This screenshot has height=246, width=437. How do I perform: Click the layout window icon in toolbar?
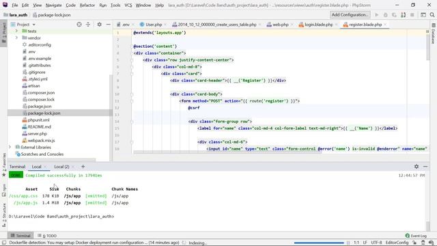click(x=423, y=15)
